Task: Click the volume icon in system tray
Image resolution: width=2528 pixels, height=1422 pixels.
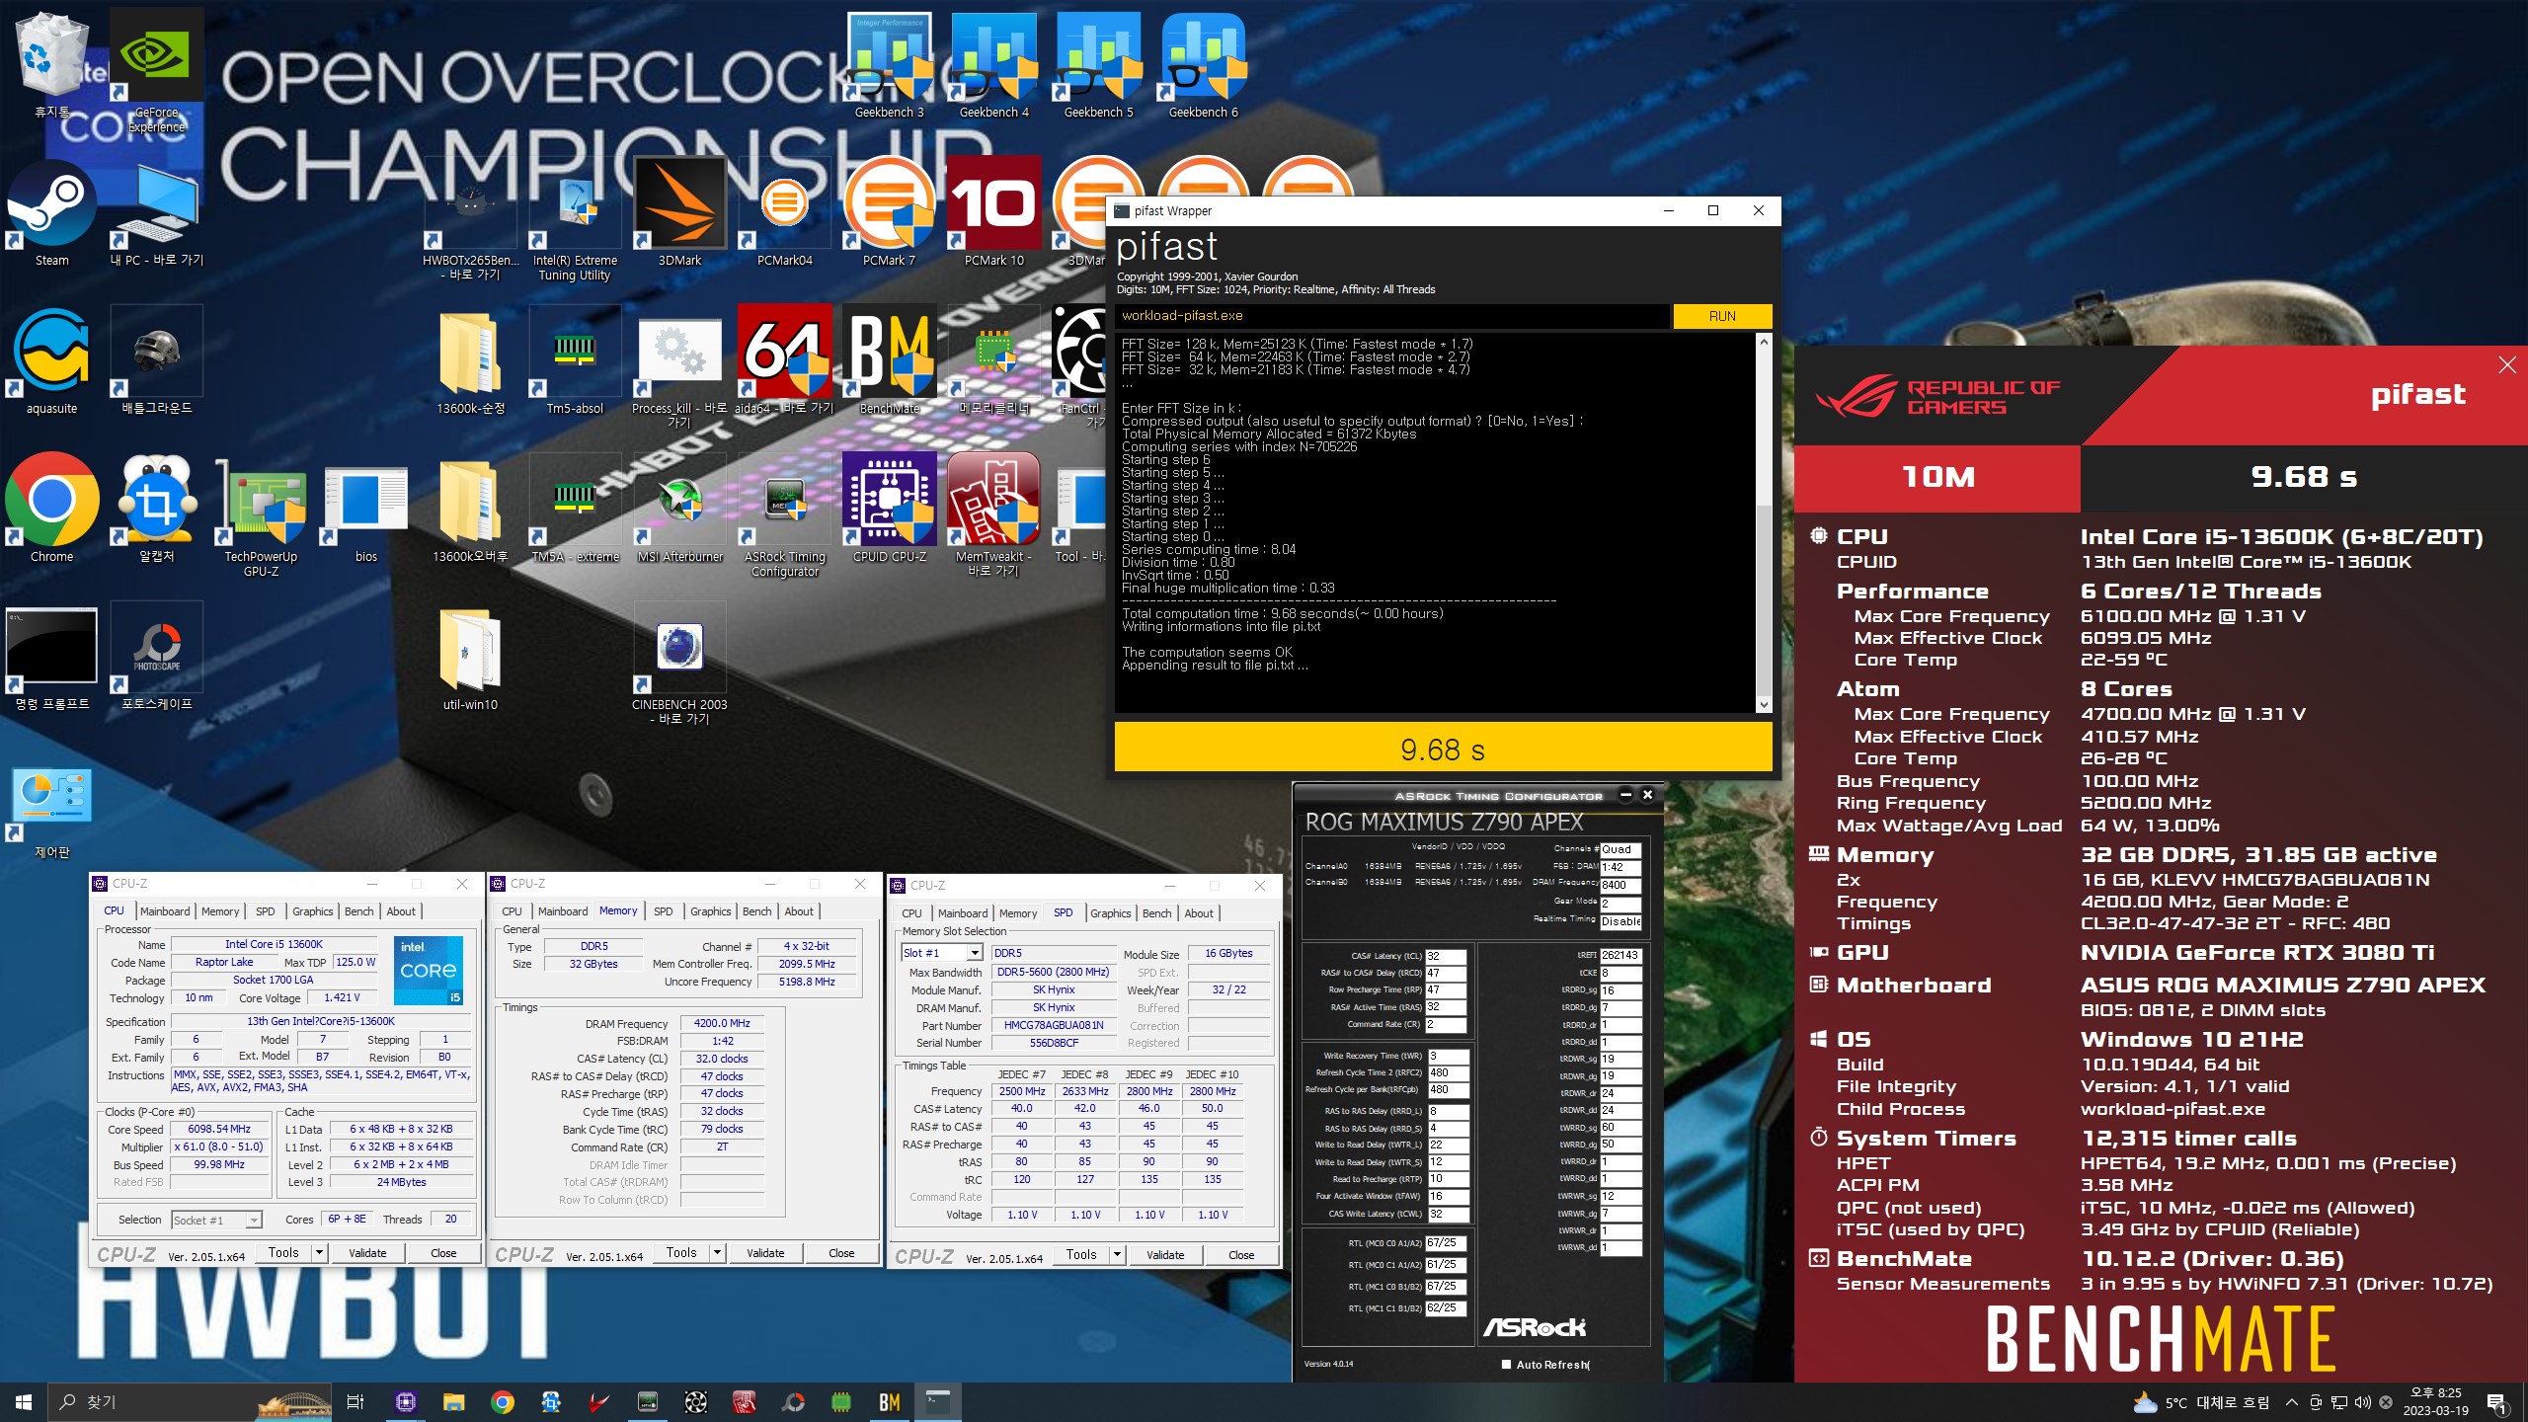Action: [2362, 1401]
